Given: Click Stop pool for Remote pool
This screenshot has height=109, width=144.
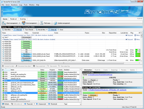Looking at the screenshot, I should click(129, 40).
